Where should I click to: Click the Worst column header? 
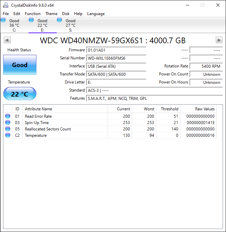(x=144, y=109)
